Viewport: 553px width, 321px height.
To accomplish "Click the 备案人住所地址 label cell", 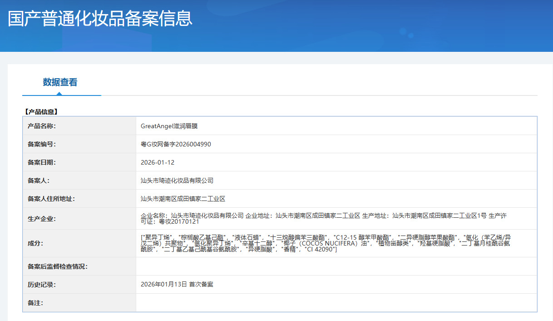I will tap(79, 199).
